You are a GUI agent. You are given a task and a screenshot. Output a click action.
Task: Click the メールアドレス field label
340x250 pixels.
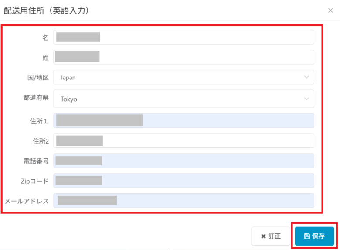(x=27, y=201)
